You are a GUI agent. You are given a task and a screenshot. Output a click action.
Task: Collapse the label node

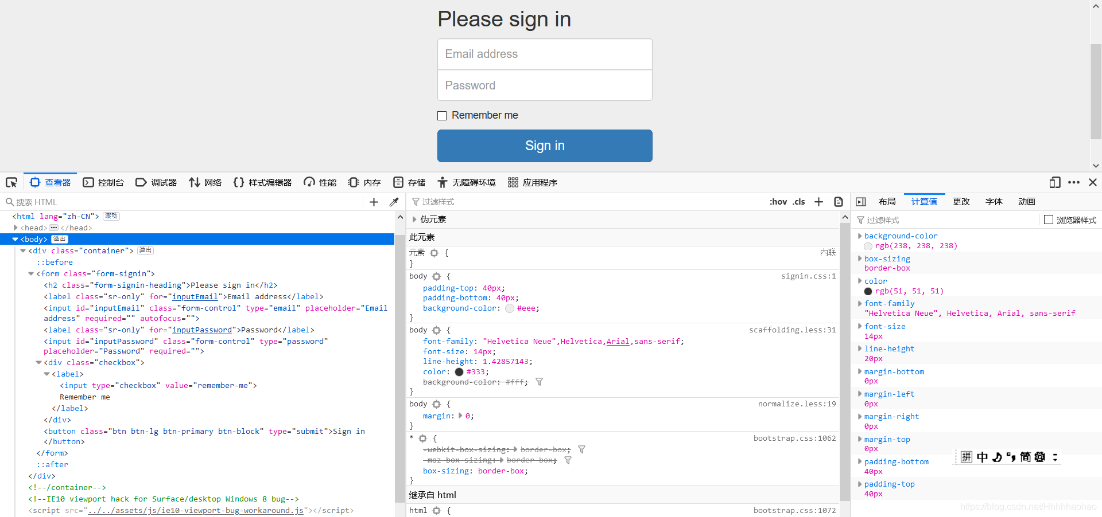coord(46,374)
